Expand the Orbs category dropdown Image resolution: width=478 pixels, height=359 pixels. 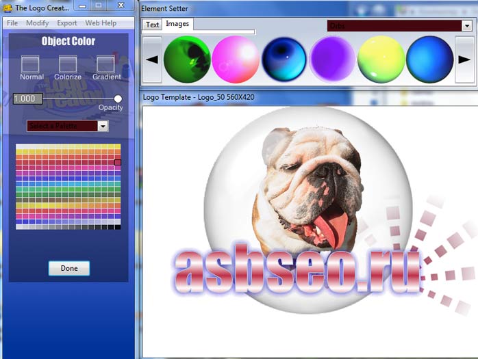[x=466, y=25]
